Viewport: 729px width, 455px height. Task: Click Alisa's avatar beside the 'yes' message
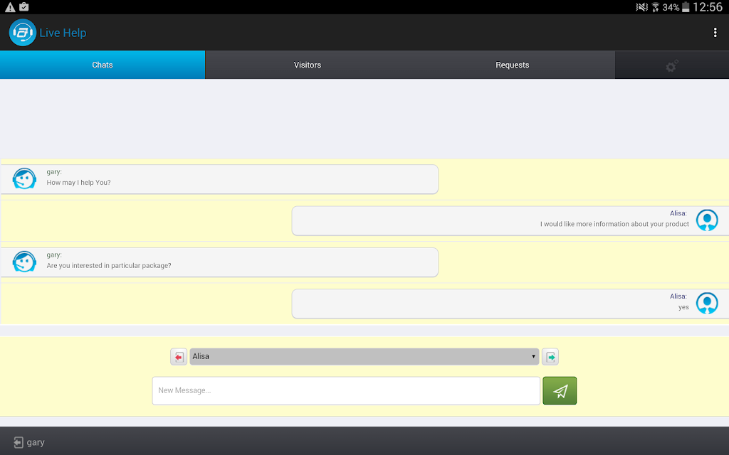[x=707, y=303]
